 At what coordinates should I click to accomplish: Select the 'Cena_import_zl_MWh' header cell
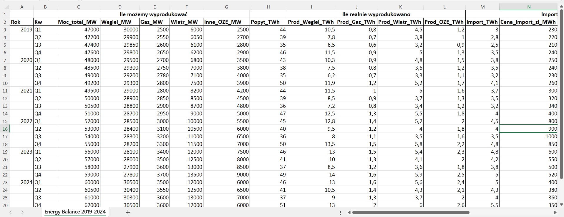[x=529, y=22]
